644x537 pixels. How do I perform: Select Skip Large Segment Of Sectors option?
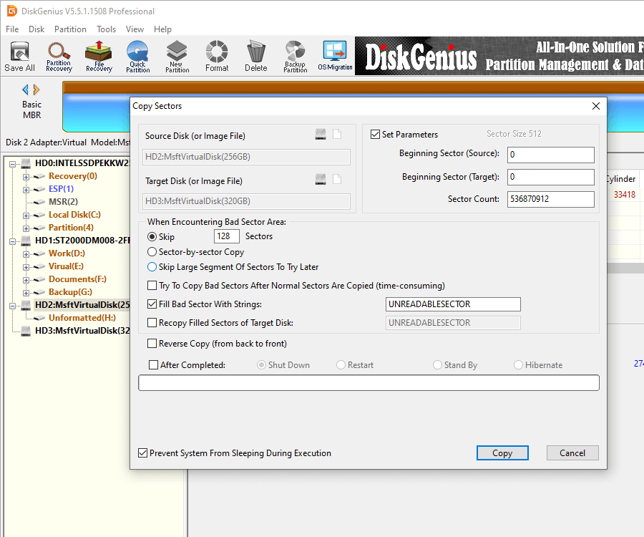point(152,267)
